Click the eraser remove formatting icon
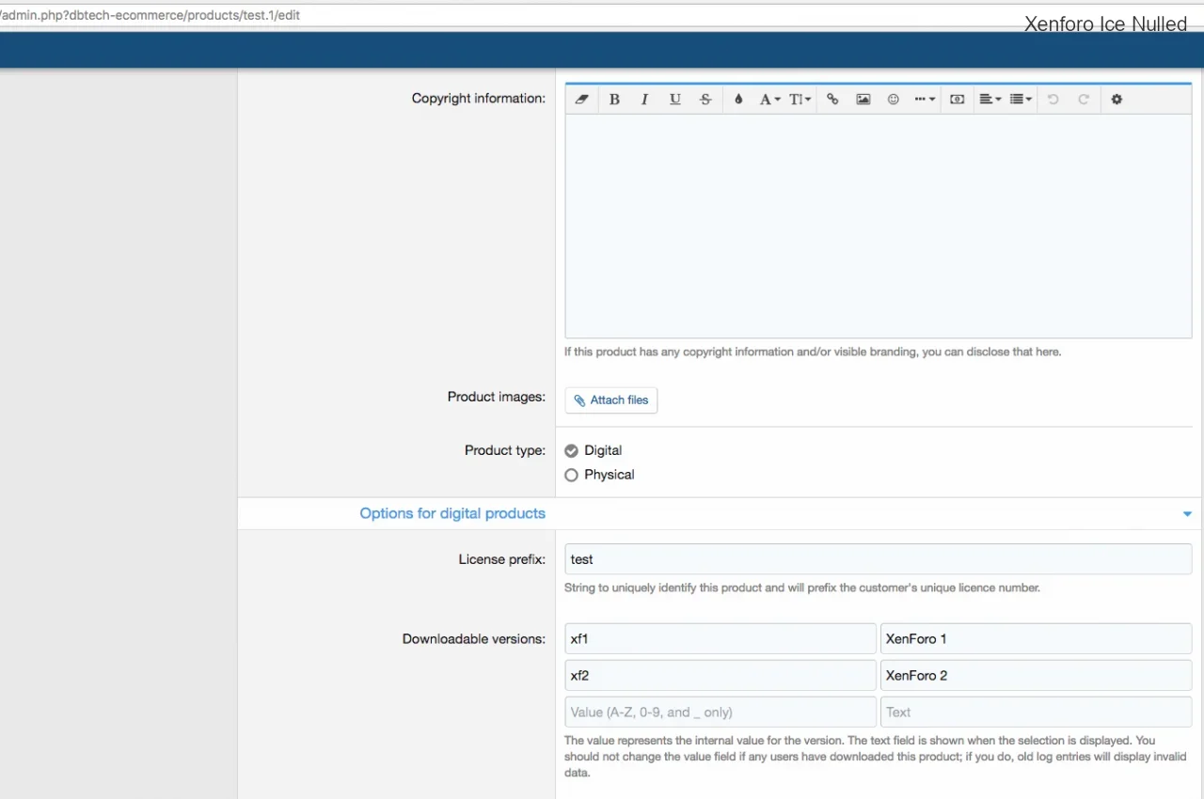Viewport: 1204px width, 799px height. 581,100
